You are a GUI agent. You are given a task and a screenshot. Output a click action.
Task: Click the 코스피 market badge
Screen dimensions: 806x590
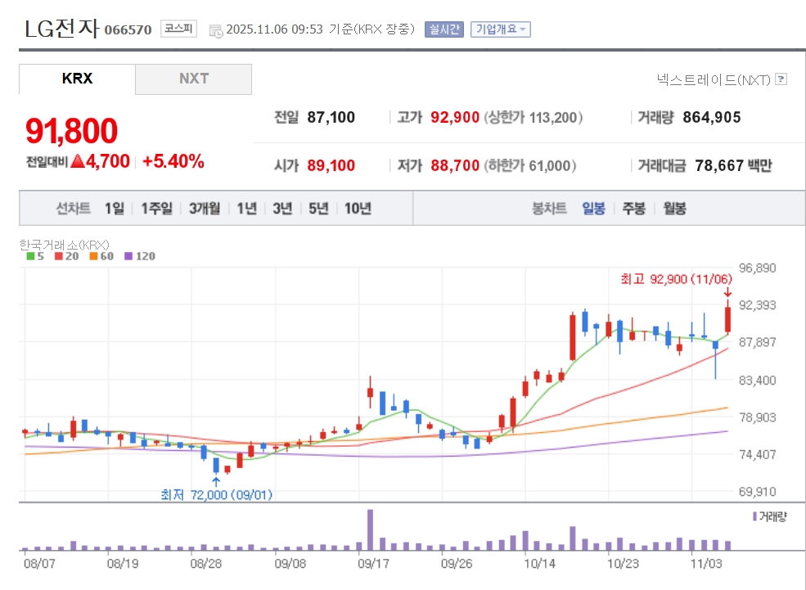pyautogui.click(x=178, y=29)
